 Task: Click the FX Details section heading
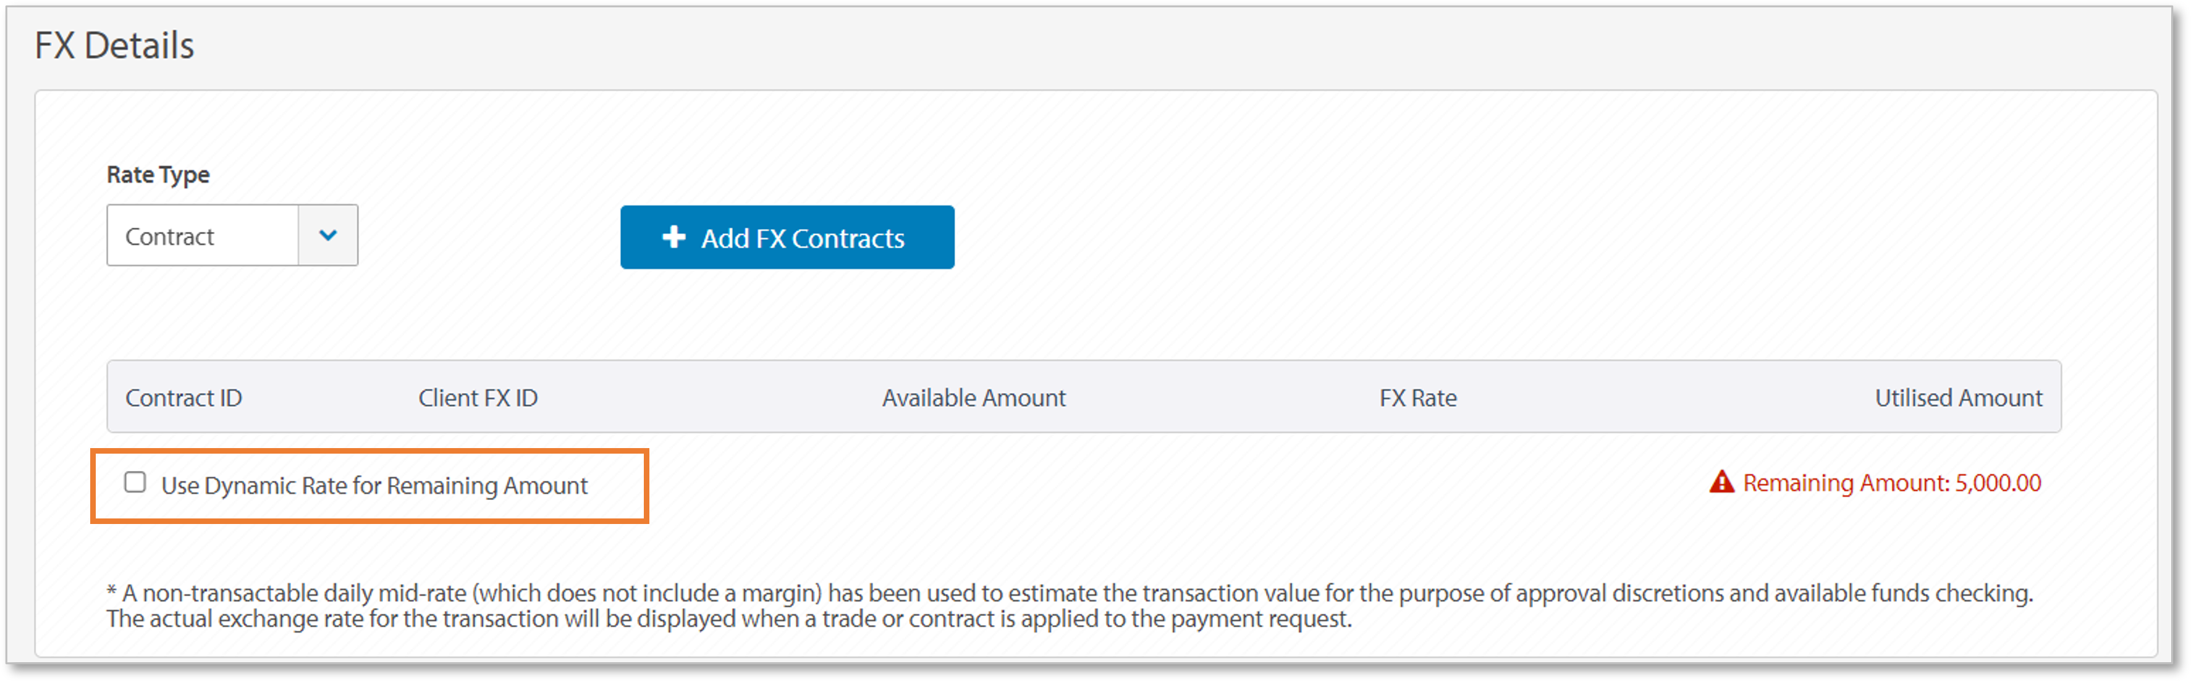pos(114,44)
